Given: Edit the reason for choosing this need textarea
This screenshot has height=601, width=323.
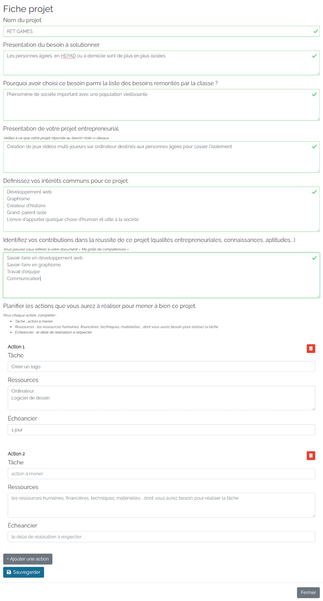Looking at the screenshot, I should pyautogui.click(x=157, y=106).
